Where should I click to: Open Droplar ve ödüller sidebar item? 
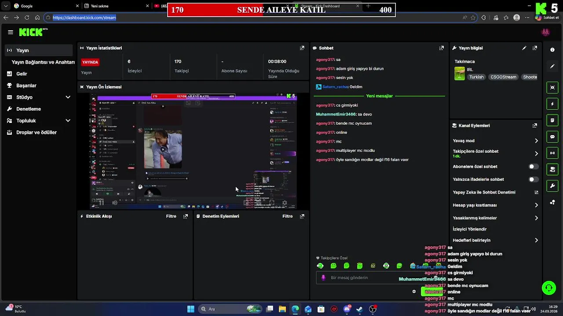tap(39, 132)
